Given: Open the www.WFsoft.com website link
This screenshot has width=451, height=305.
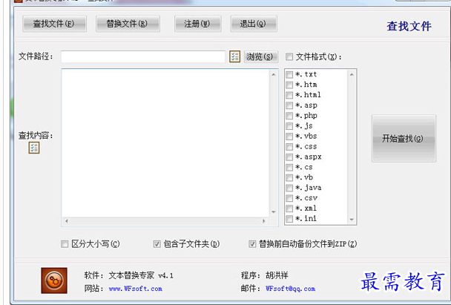Looking at the screenshot, I should click(136, 289).
